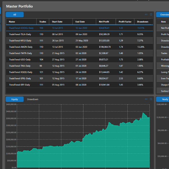Click the Sortino row in Overview panel
The height and width of the screenshot is (169, 169).
163,91
